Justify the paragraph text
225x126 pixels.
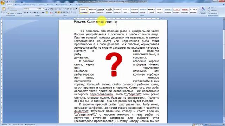pyautogui.click(x=64, y=13)
